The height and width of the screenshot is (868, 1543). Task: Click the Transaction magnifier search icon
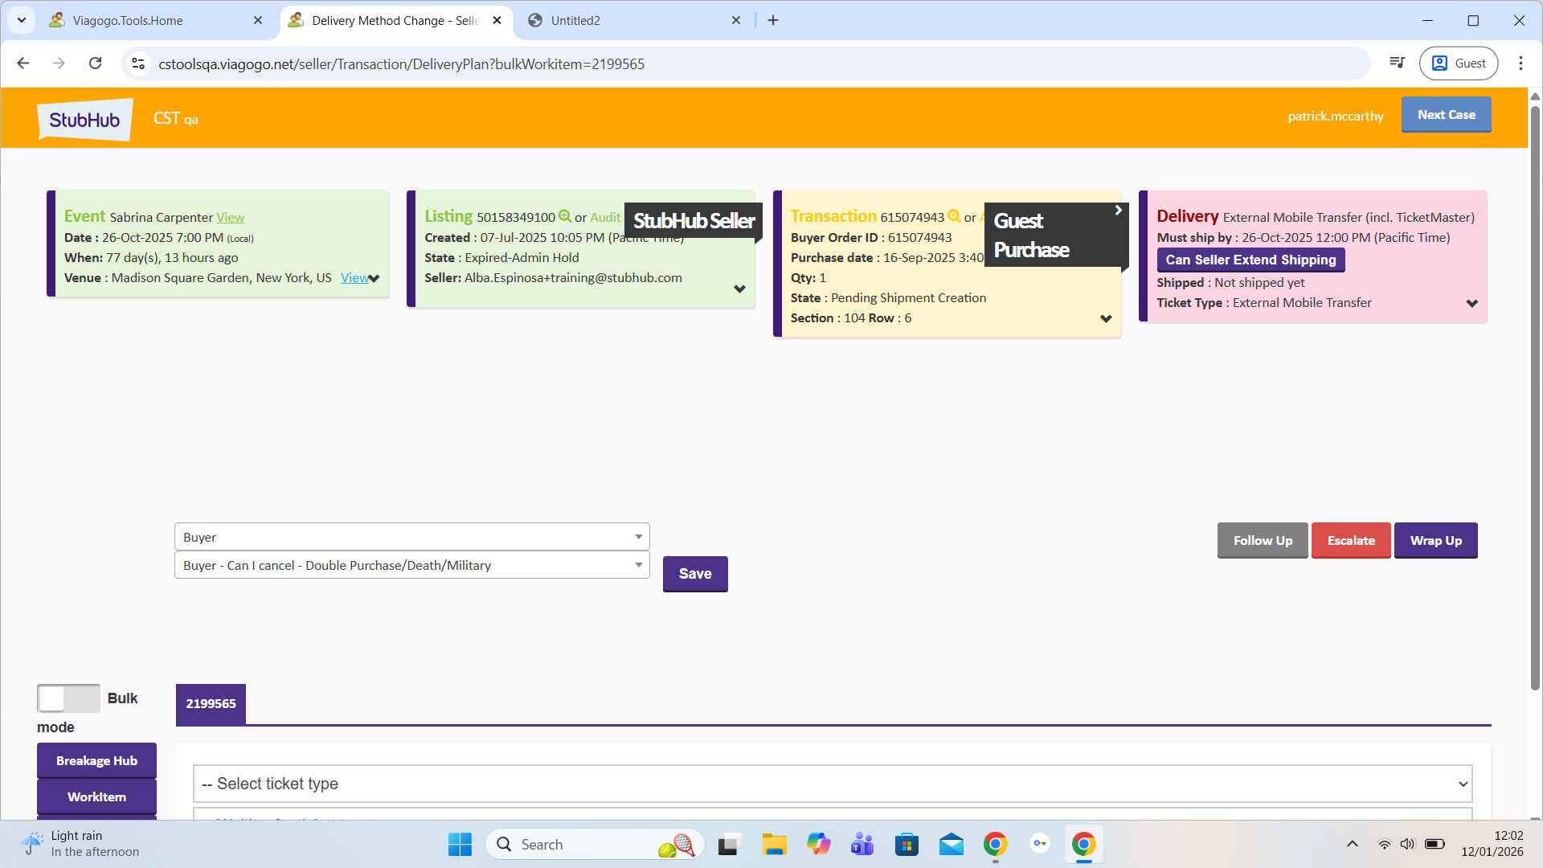[954, 216]
